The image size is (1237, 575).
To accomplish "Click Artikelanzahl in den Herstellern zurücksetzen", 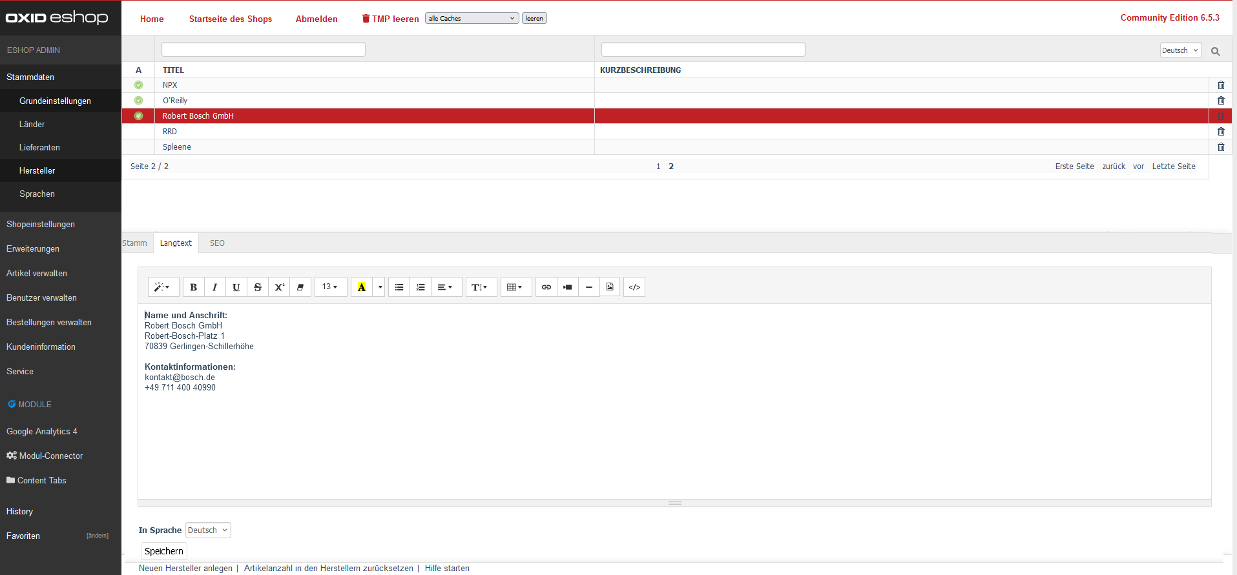I will (329, 569).
